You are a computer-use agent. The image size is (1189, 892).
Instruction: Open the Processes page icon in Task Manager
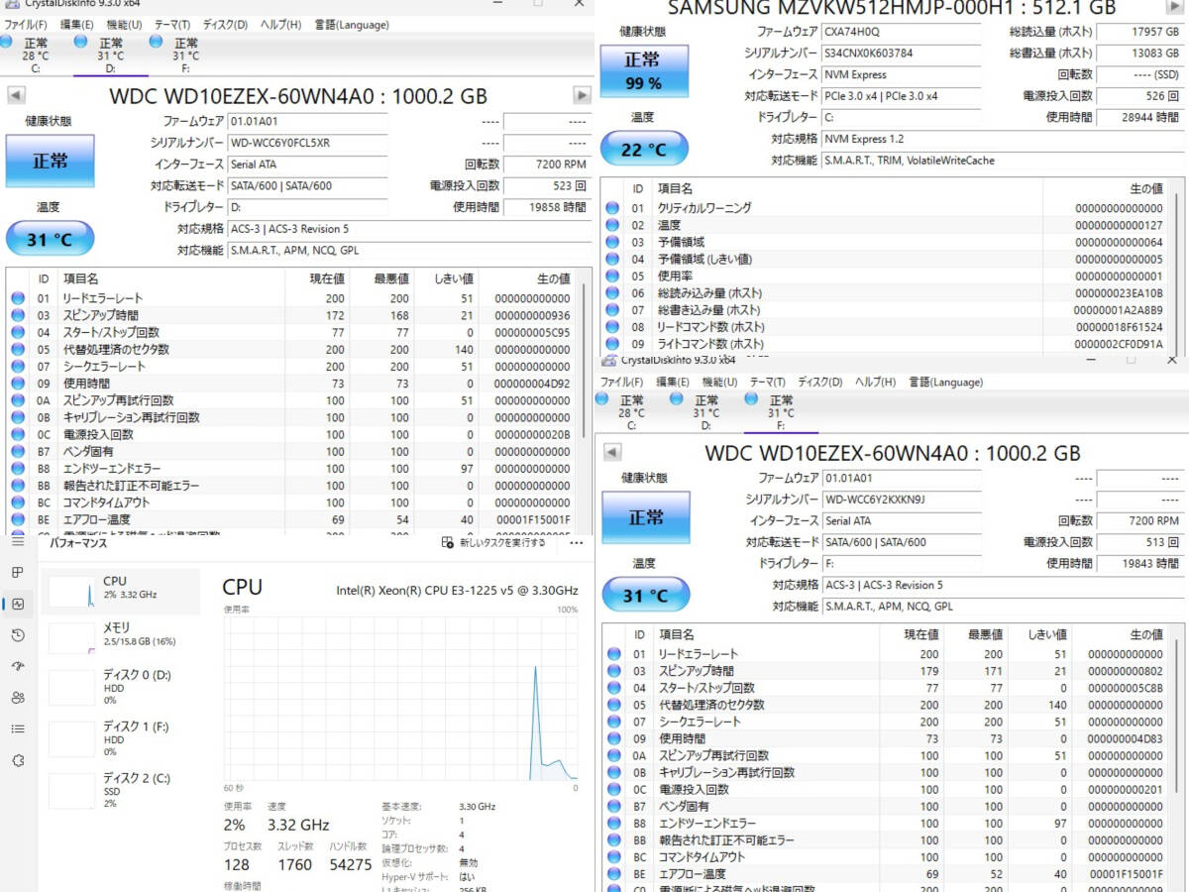(17, 573)
